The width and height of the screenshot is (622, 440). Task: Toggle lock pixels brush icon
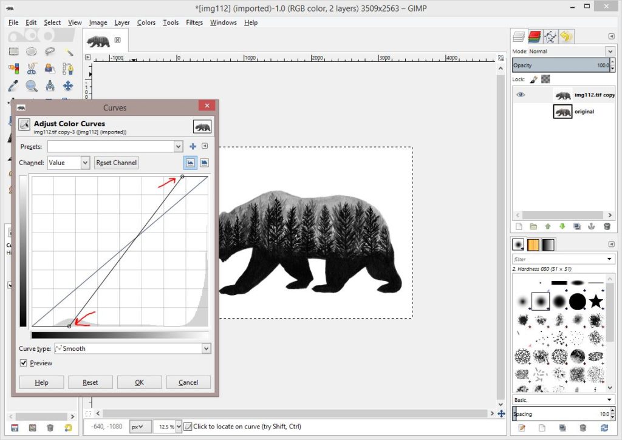coord(533,80)
